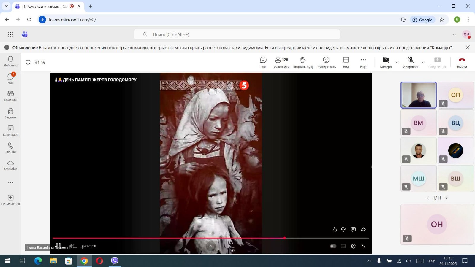Go to next participants page

click(446, 198)
